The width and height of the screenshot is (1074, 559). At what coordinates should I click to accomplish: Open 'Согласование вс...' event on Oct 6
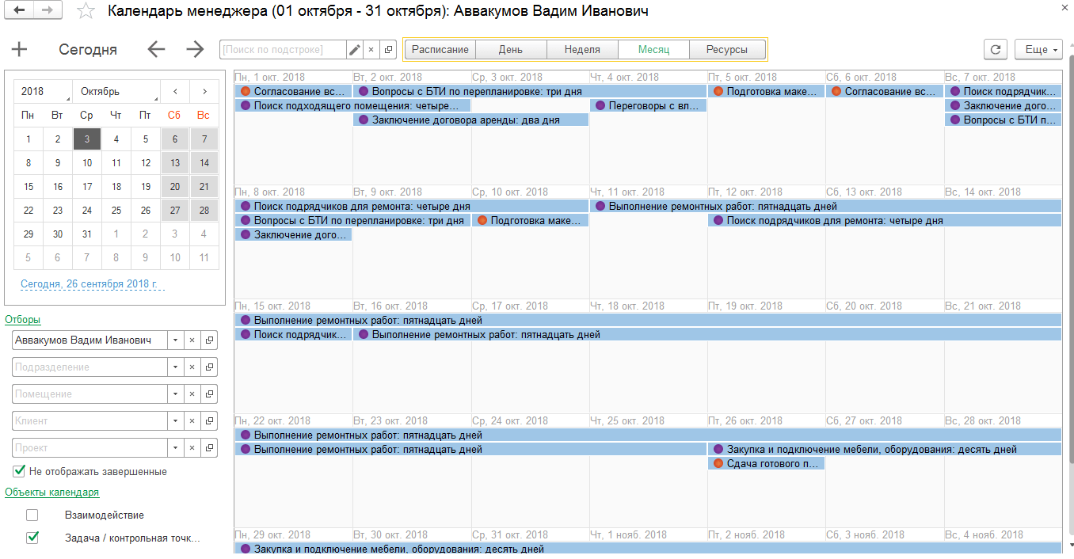[x=884, y=91]
